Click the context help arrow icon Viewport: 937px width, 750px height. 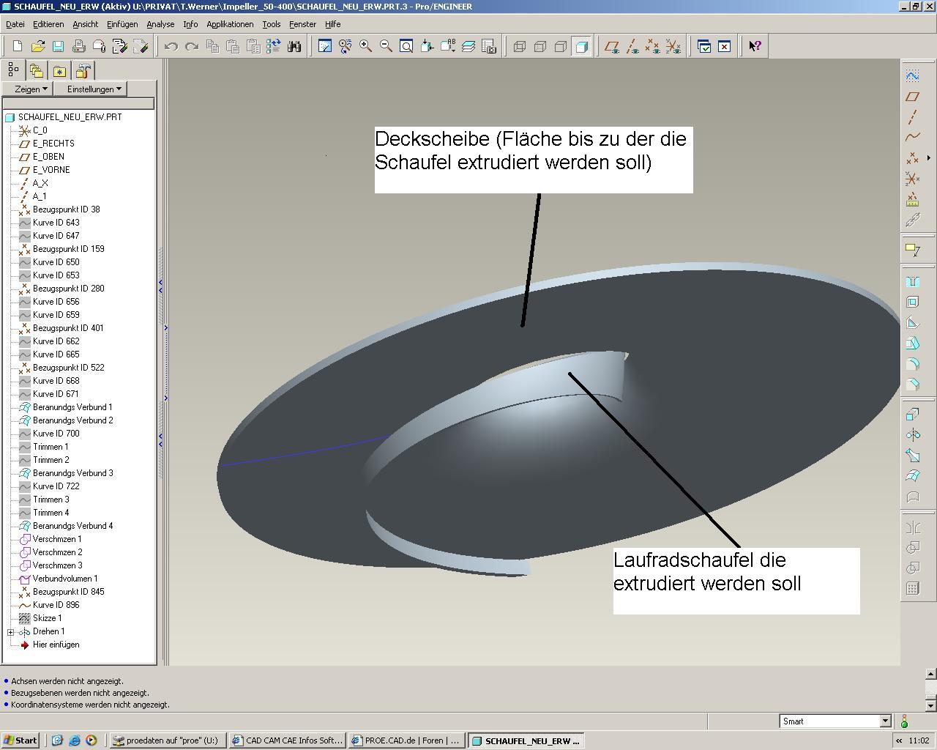click(755, 46)
